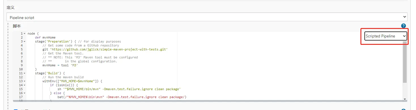Collapse the withEnv block arrow on line 13
The image size is (416, 110).
click(x=24, y=81)
